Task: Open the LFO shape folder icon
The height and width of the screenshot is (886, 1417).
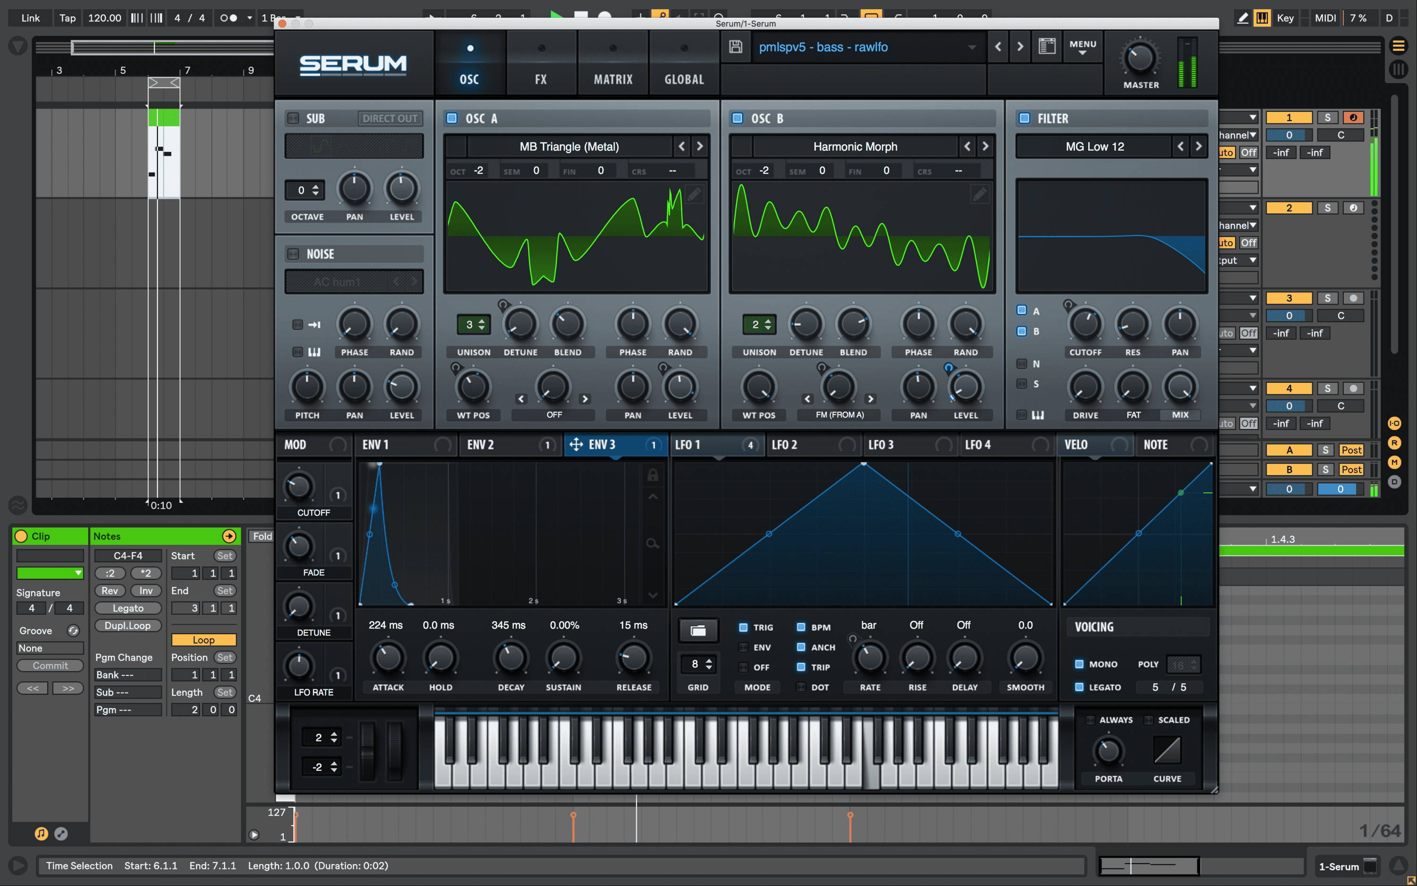Action: [x=698, y=630]
